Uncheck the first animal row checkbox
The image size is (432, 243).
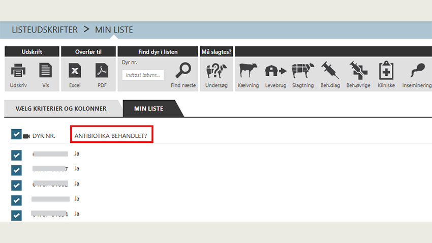click(x=16, y=155)
